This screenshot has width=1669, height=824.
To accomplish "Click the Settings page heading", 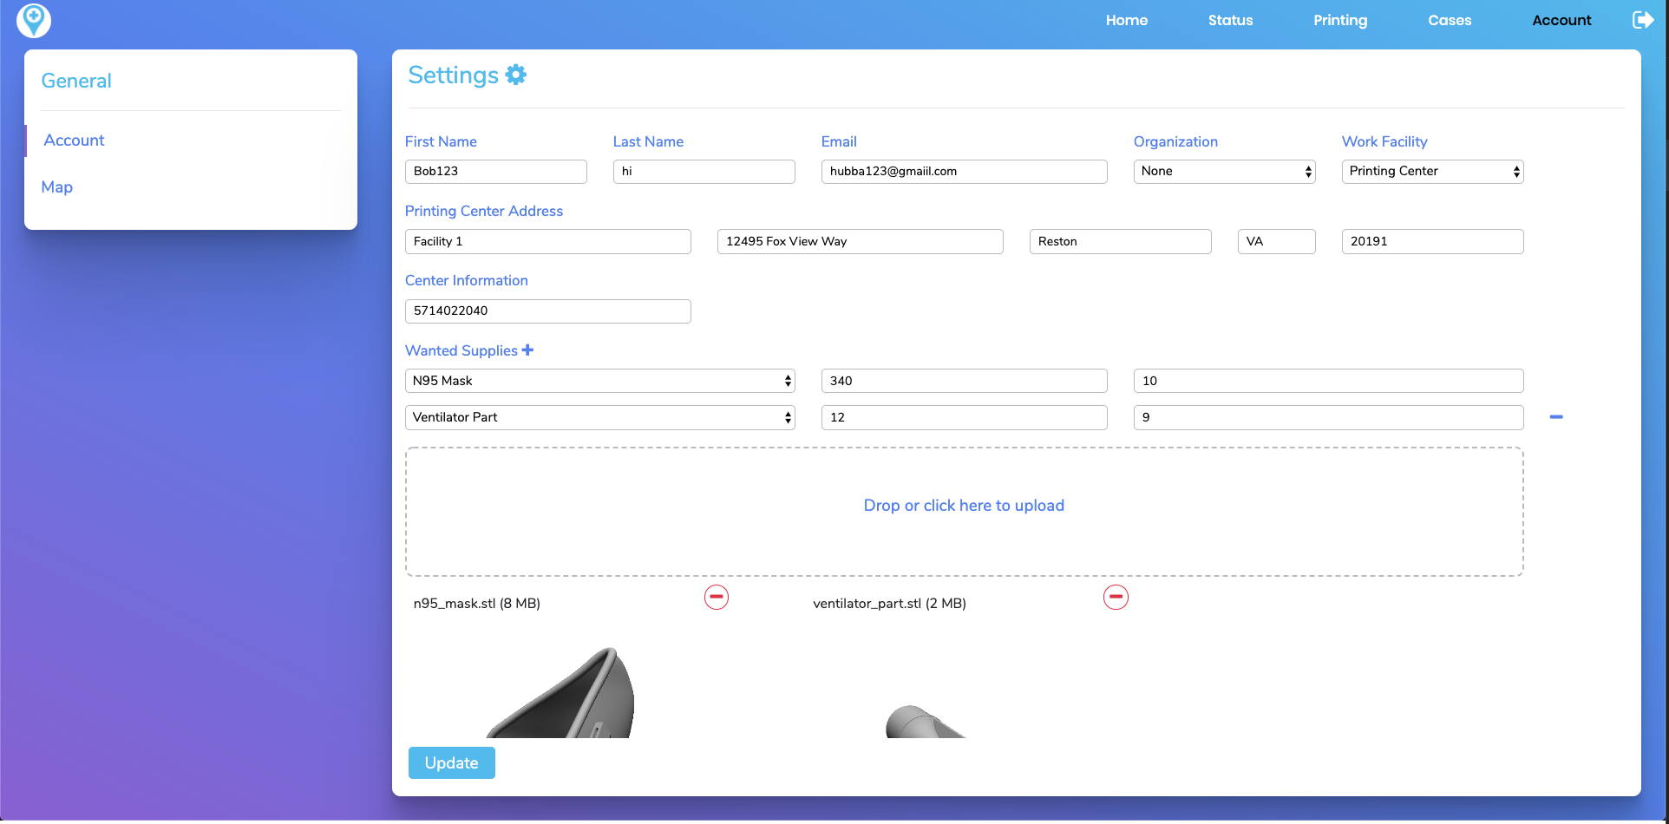I will tap(453, 75).
